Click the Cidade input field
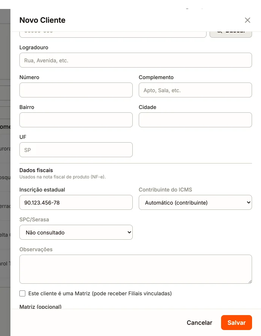The image size is (261, 336). click(x=195, y=120)
